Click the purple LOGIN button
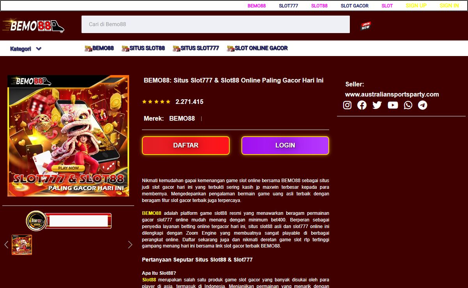Image resolution: width=468 pixels, height=288 pixels. tap(285, 146)
